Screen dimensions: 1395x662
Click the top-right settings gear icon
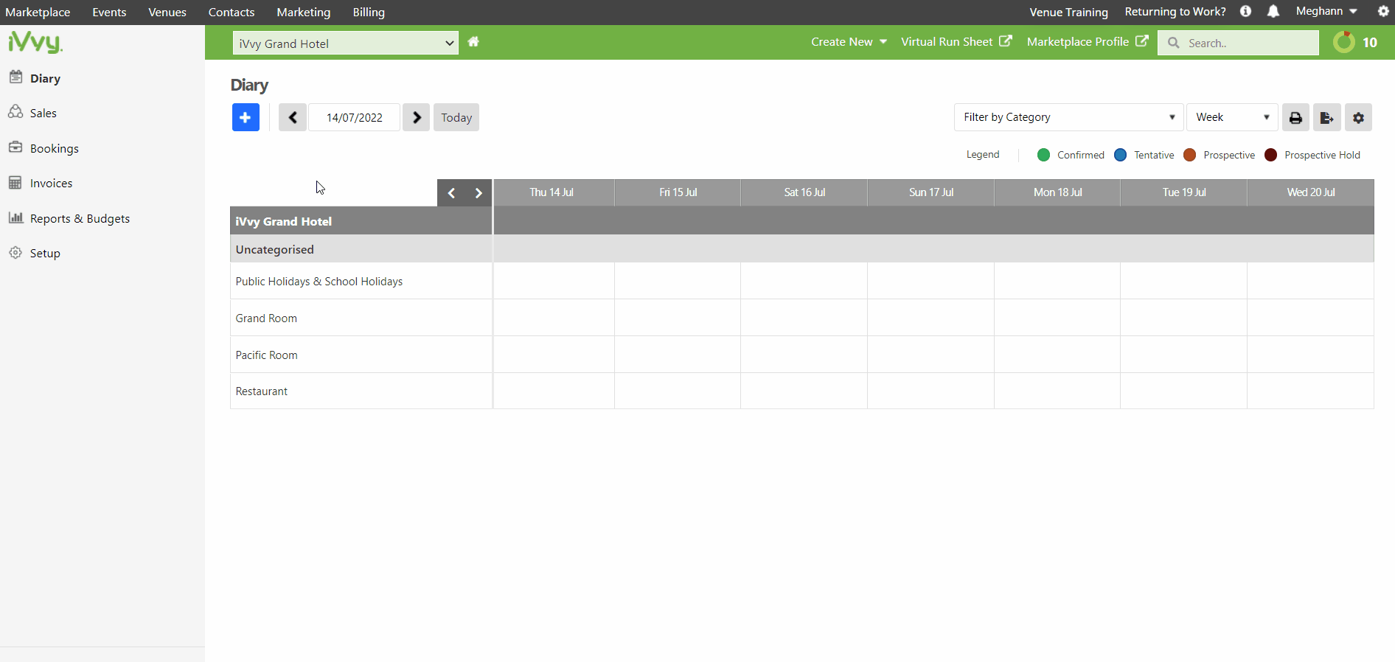(x=1383, y=11)
